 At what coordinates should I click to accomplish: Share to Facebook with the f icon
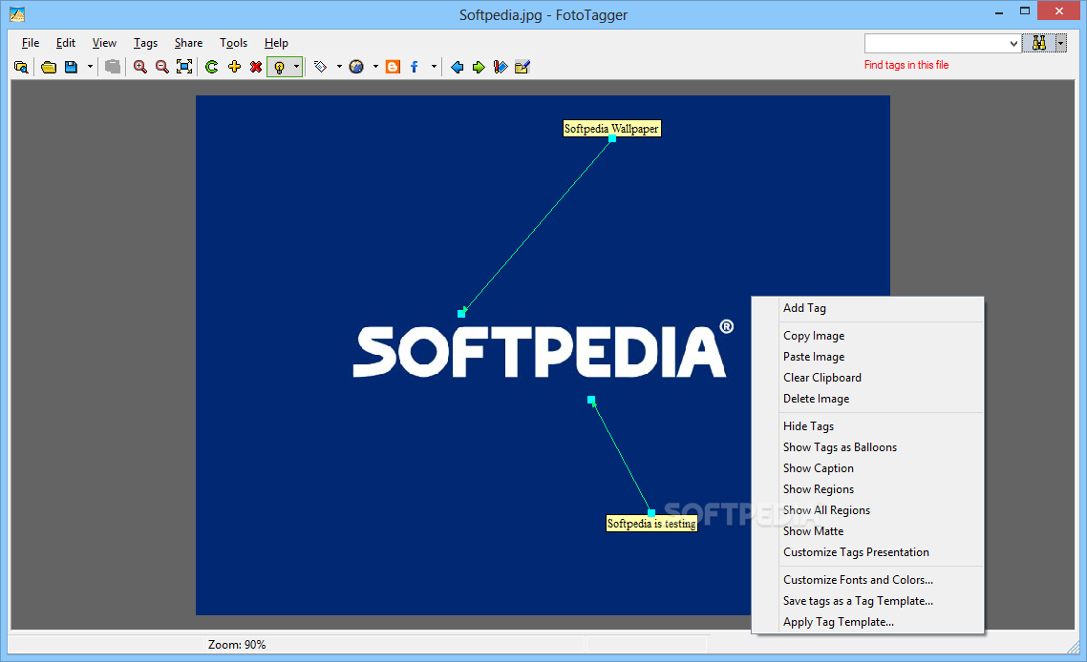[x=415, y=67]
